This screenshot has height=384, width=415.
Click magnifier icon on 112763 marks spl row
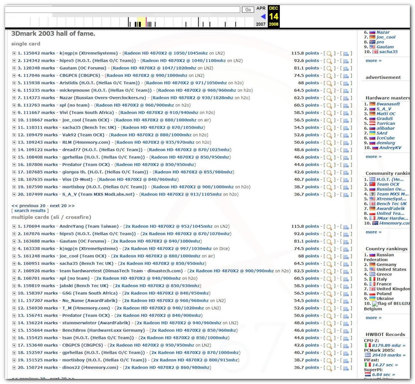[x=329, y=105]
